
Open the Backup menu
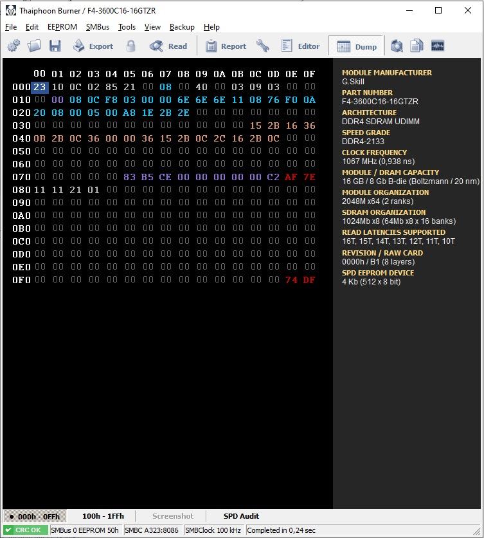coord(182,27)
